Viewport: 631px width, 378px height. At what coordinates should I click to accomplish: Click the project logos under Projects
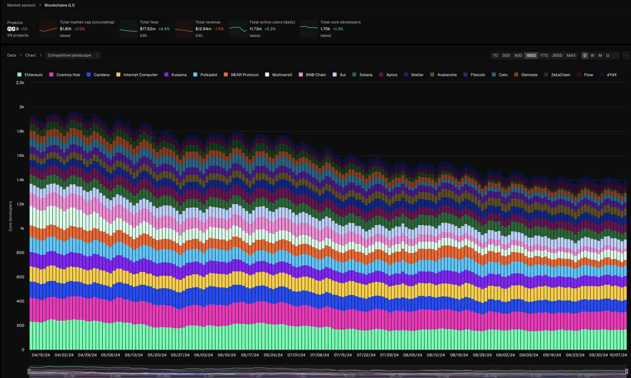tap(13, 29)
